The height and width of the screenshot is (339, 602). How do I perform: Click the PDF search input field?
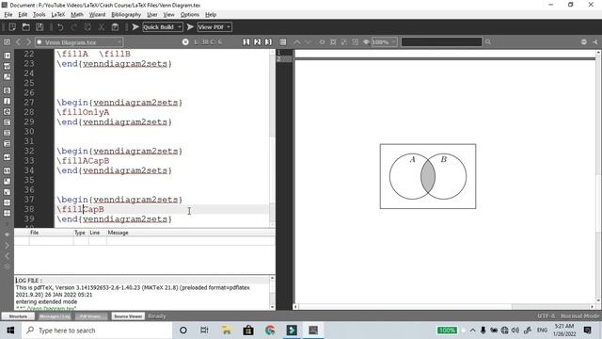[441, 41]
